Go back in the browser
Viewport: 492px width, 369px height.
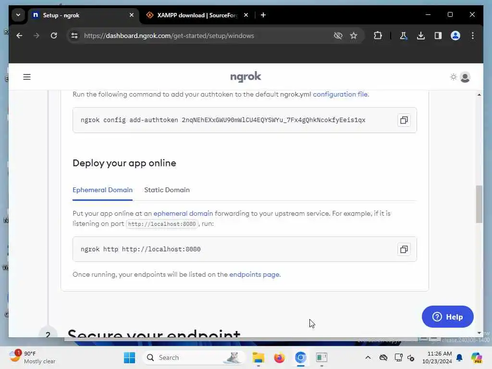pyautogui.click(x=19, y=36)
